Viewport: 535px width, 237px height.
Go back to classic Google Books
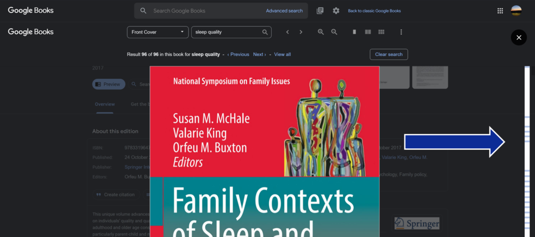click(374, 11)
